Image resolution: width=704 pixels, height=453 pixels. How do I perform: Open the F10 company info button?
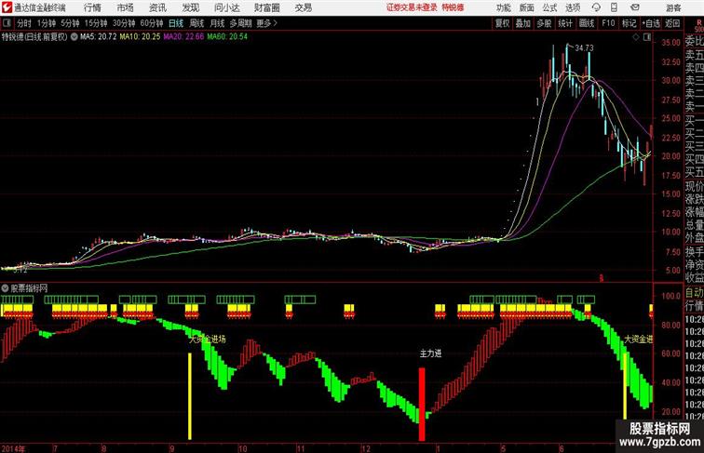click(608, 23)
